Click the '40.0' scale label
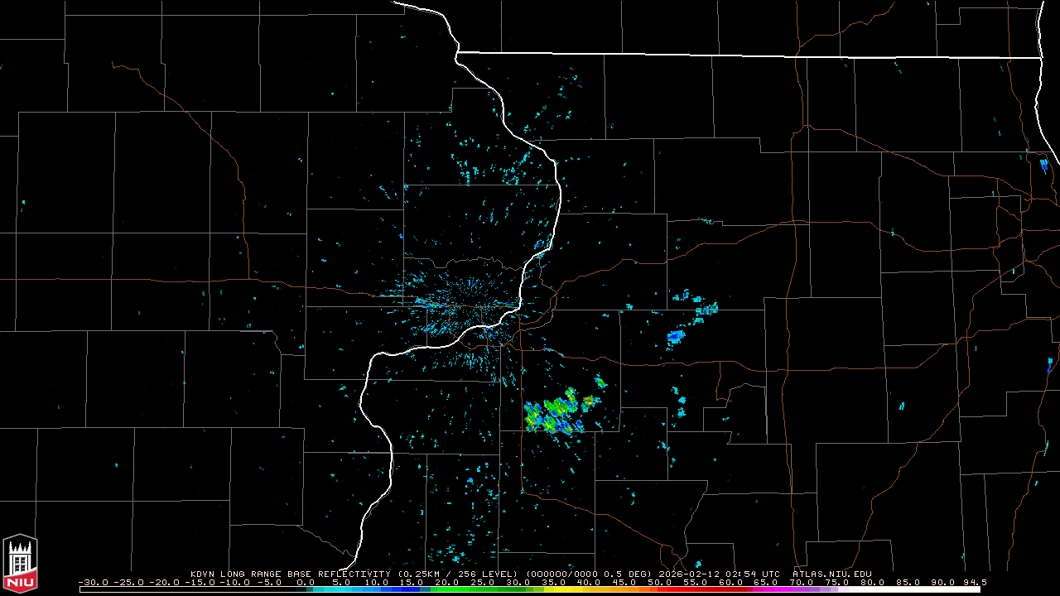 pyautogui.click(x=589, y=582)
